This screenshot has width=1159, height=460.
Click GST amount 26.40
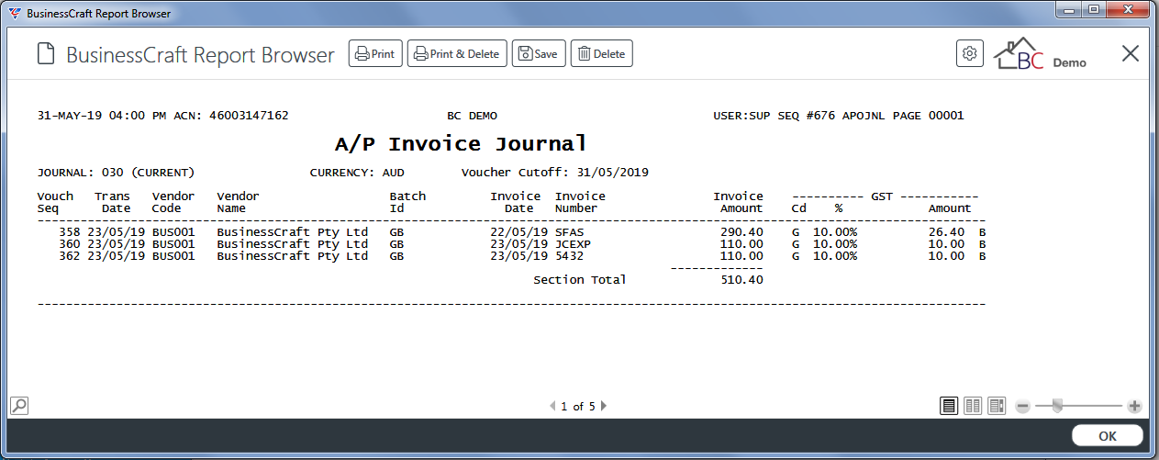(x=947, y=232)
